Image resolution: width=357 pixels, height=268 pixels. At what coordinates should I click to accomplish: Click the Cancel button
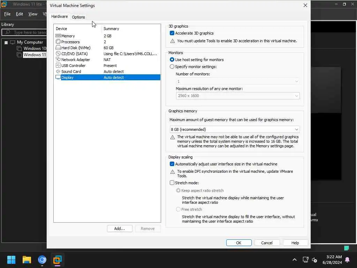click(x=267, y=243)
